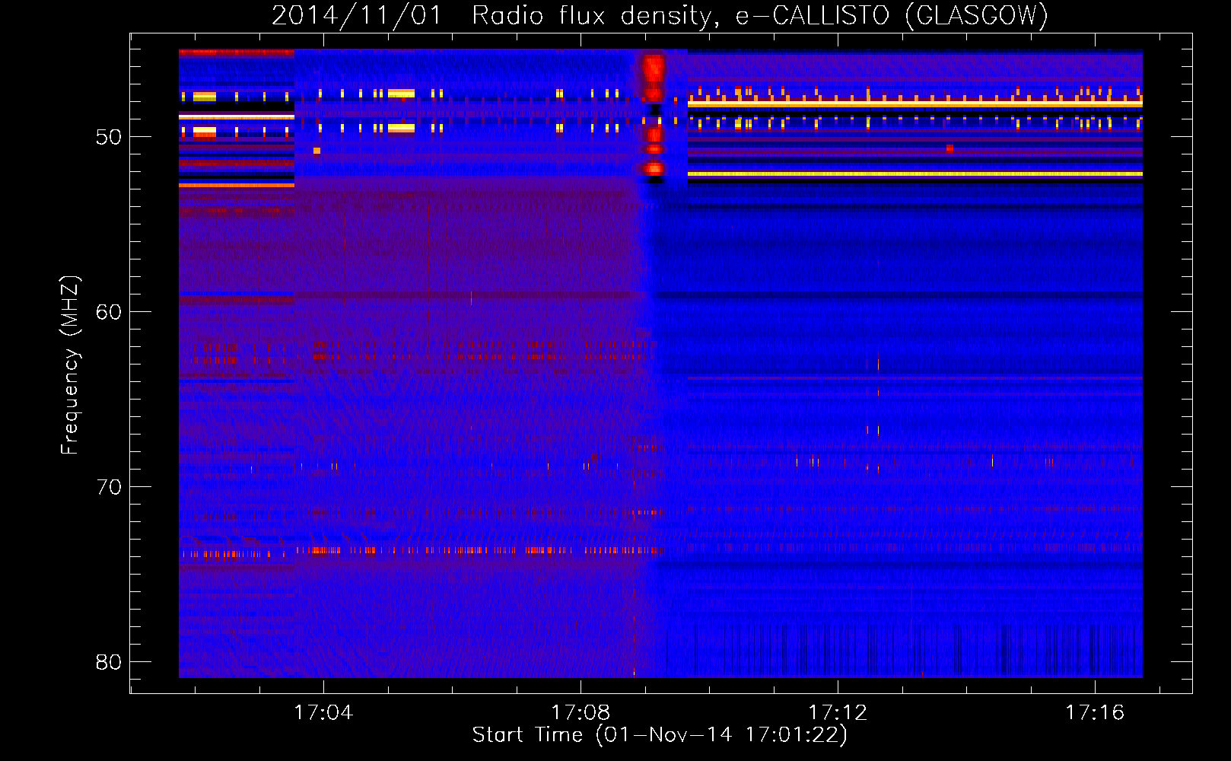Click the 17:04 time tick label
1231x761 pixels.
[323, 713]
